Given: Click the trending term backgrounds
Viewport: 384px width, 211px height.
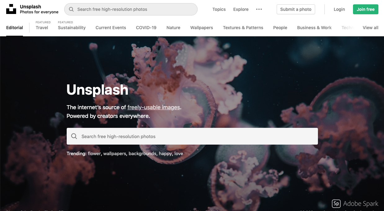Looking at the screenshot, I should pyautogui.click(x=142, y=154).
